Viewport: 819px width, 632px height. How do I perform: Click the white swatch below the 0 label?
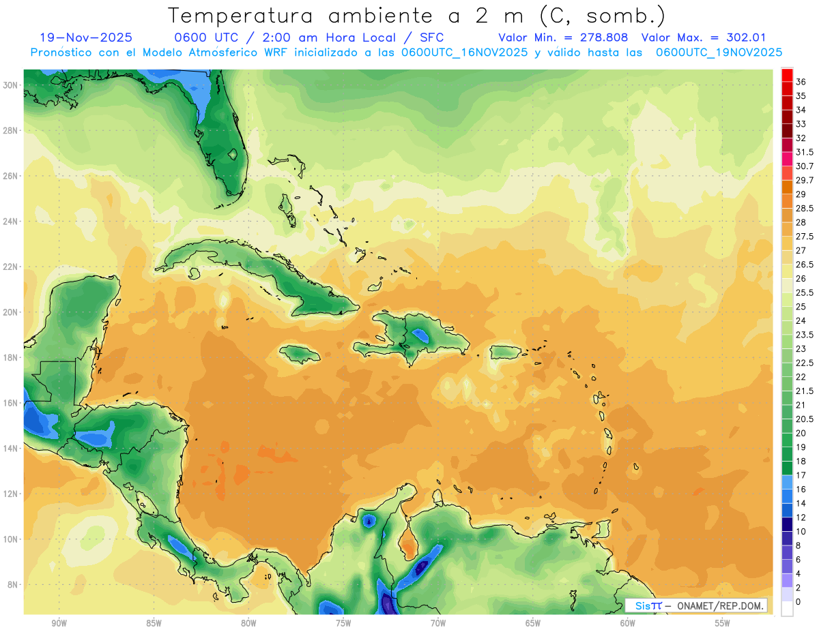(x=787, y=609)
